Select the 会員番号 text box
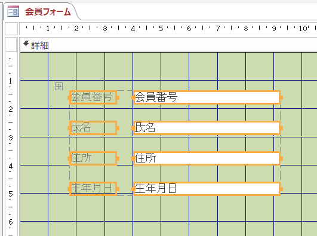317x236 pixels. (x=207, y=97)
